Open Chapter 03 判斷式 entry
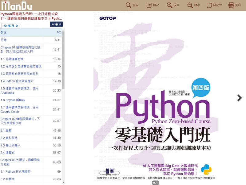This screenshot has height=185, width=246. click(22, 162)
